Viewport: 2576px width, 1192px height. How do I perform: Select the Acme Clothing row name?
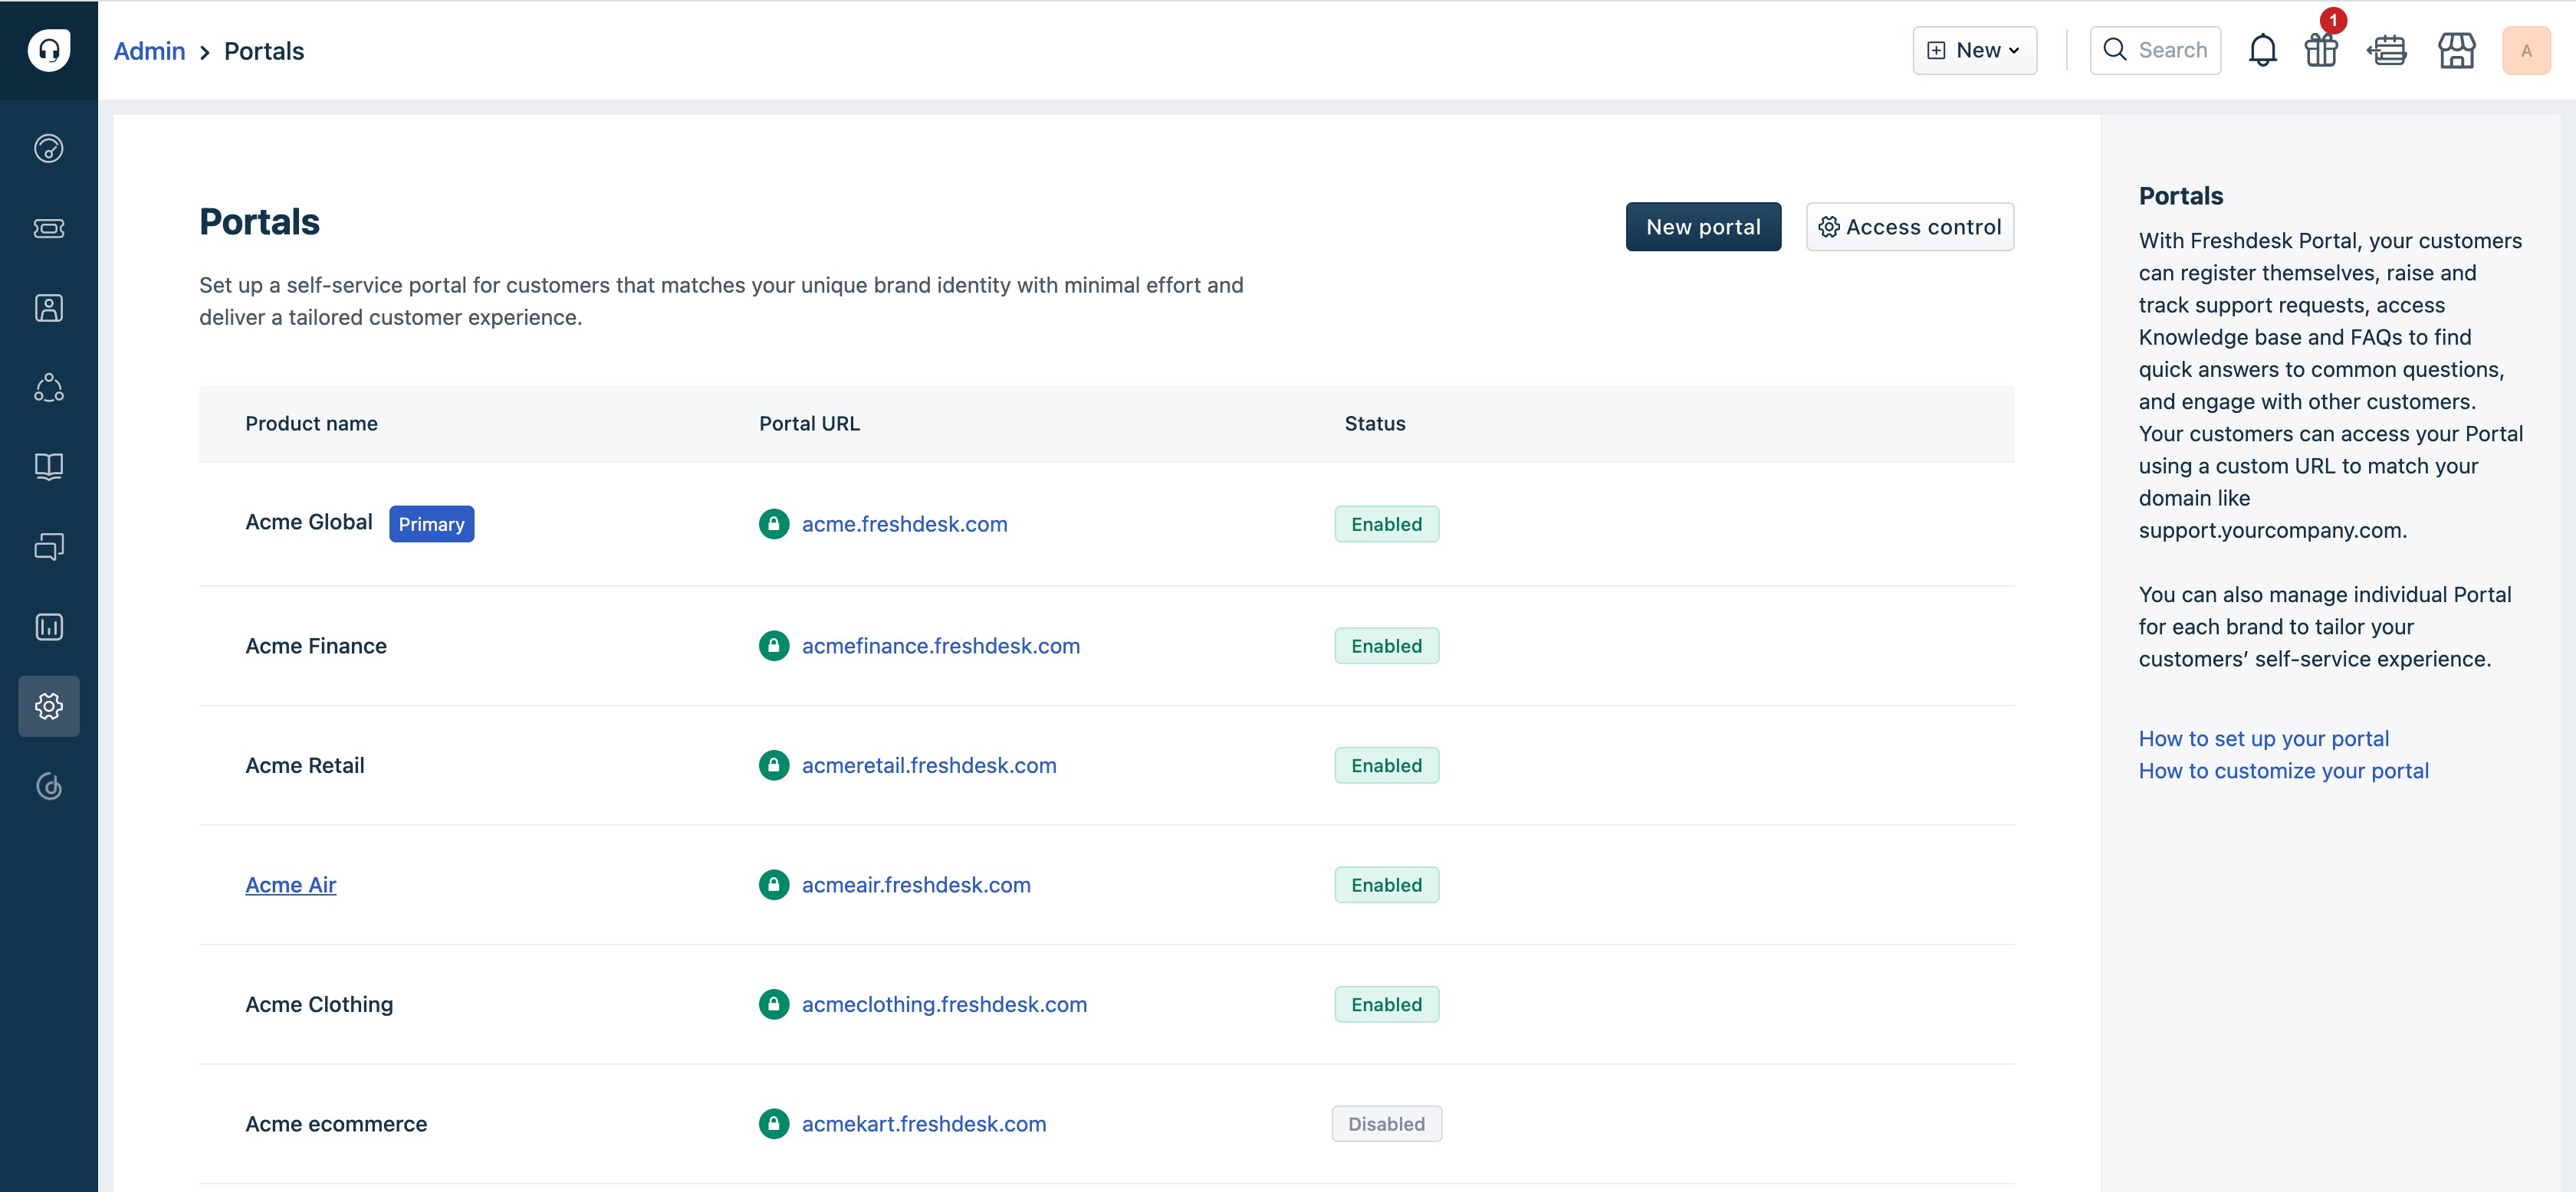[319, 1004]
